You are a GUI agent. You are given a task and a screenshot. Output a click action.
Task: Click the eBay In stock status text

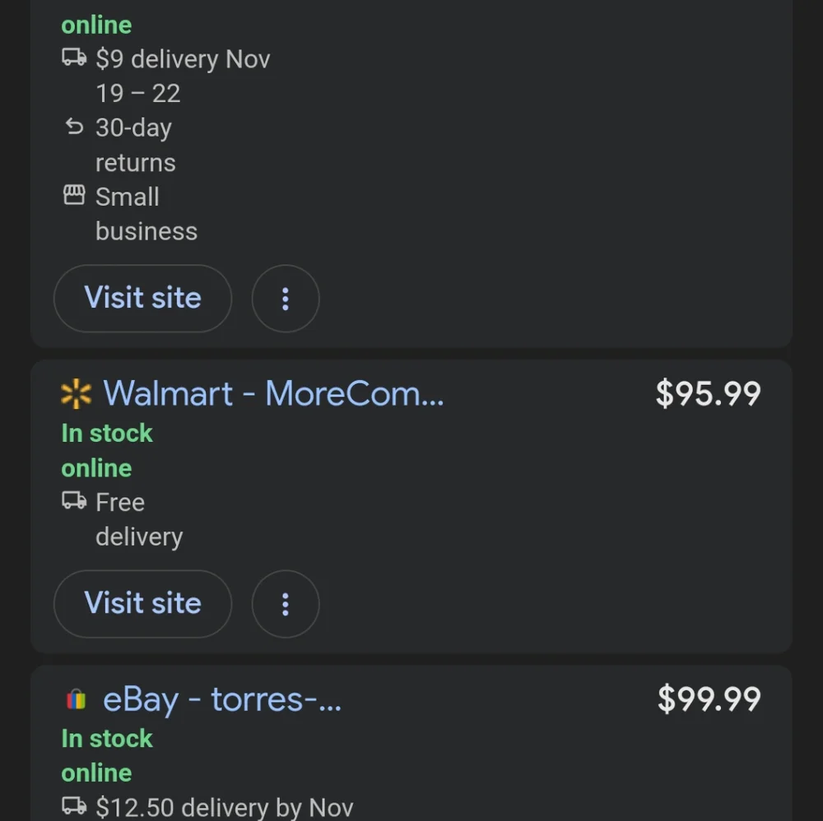106,739
